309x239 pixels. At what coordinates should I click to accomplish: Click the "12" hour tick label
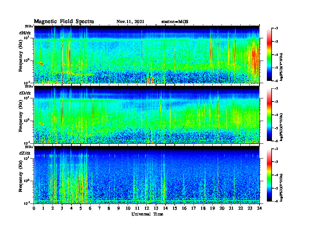click(x=147, y=209)
